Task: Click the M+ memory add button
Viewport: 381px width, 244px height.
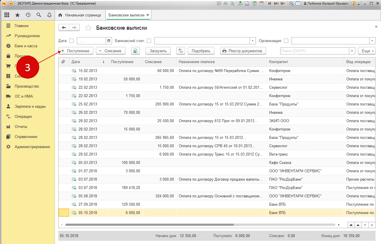Action: coord(276,3)
